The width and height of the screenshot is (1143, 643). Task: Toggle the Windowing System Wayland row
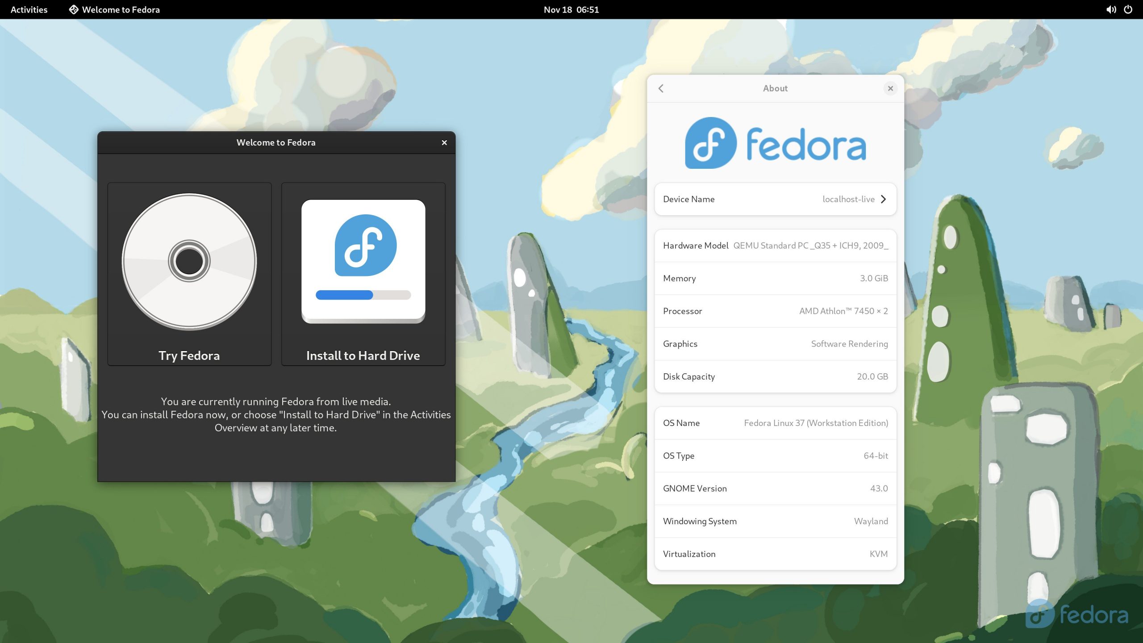click(775, 521)
